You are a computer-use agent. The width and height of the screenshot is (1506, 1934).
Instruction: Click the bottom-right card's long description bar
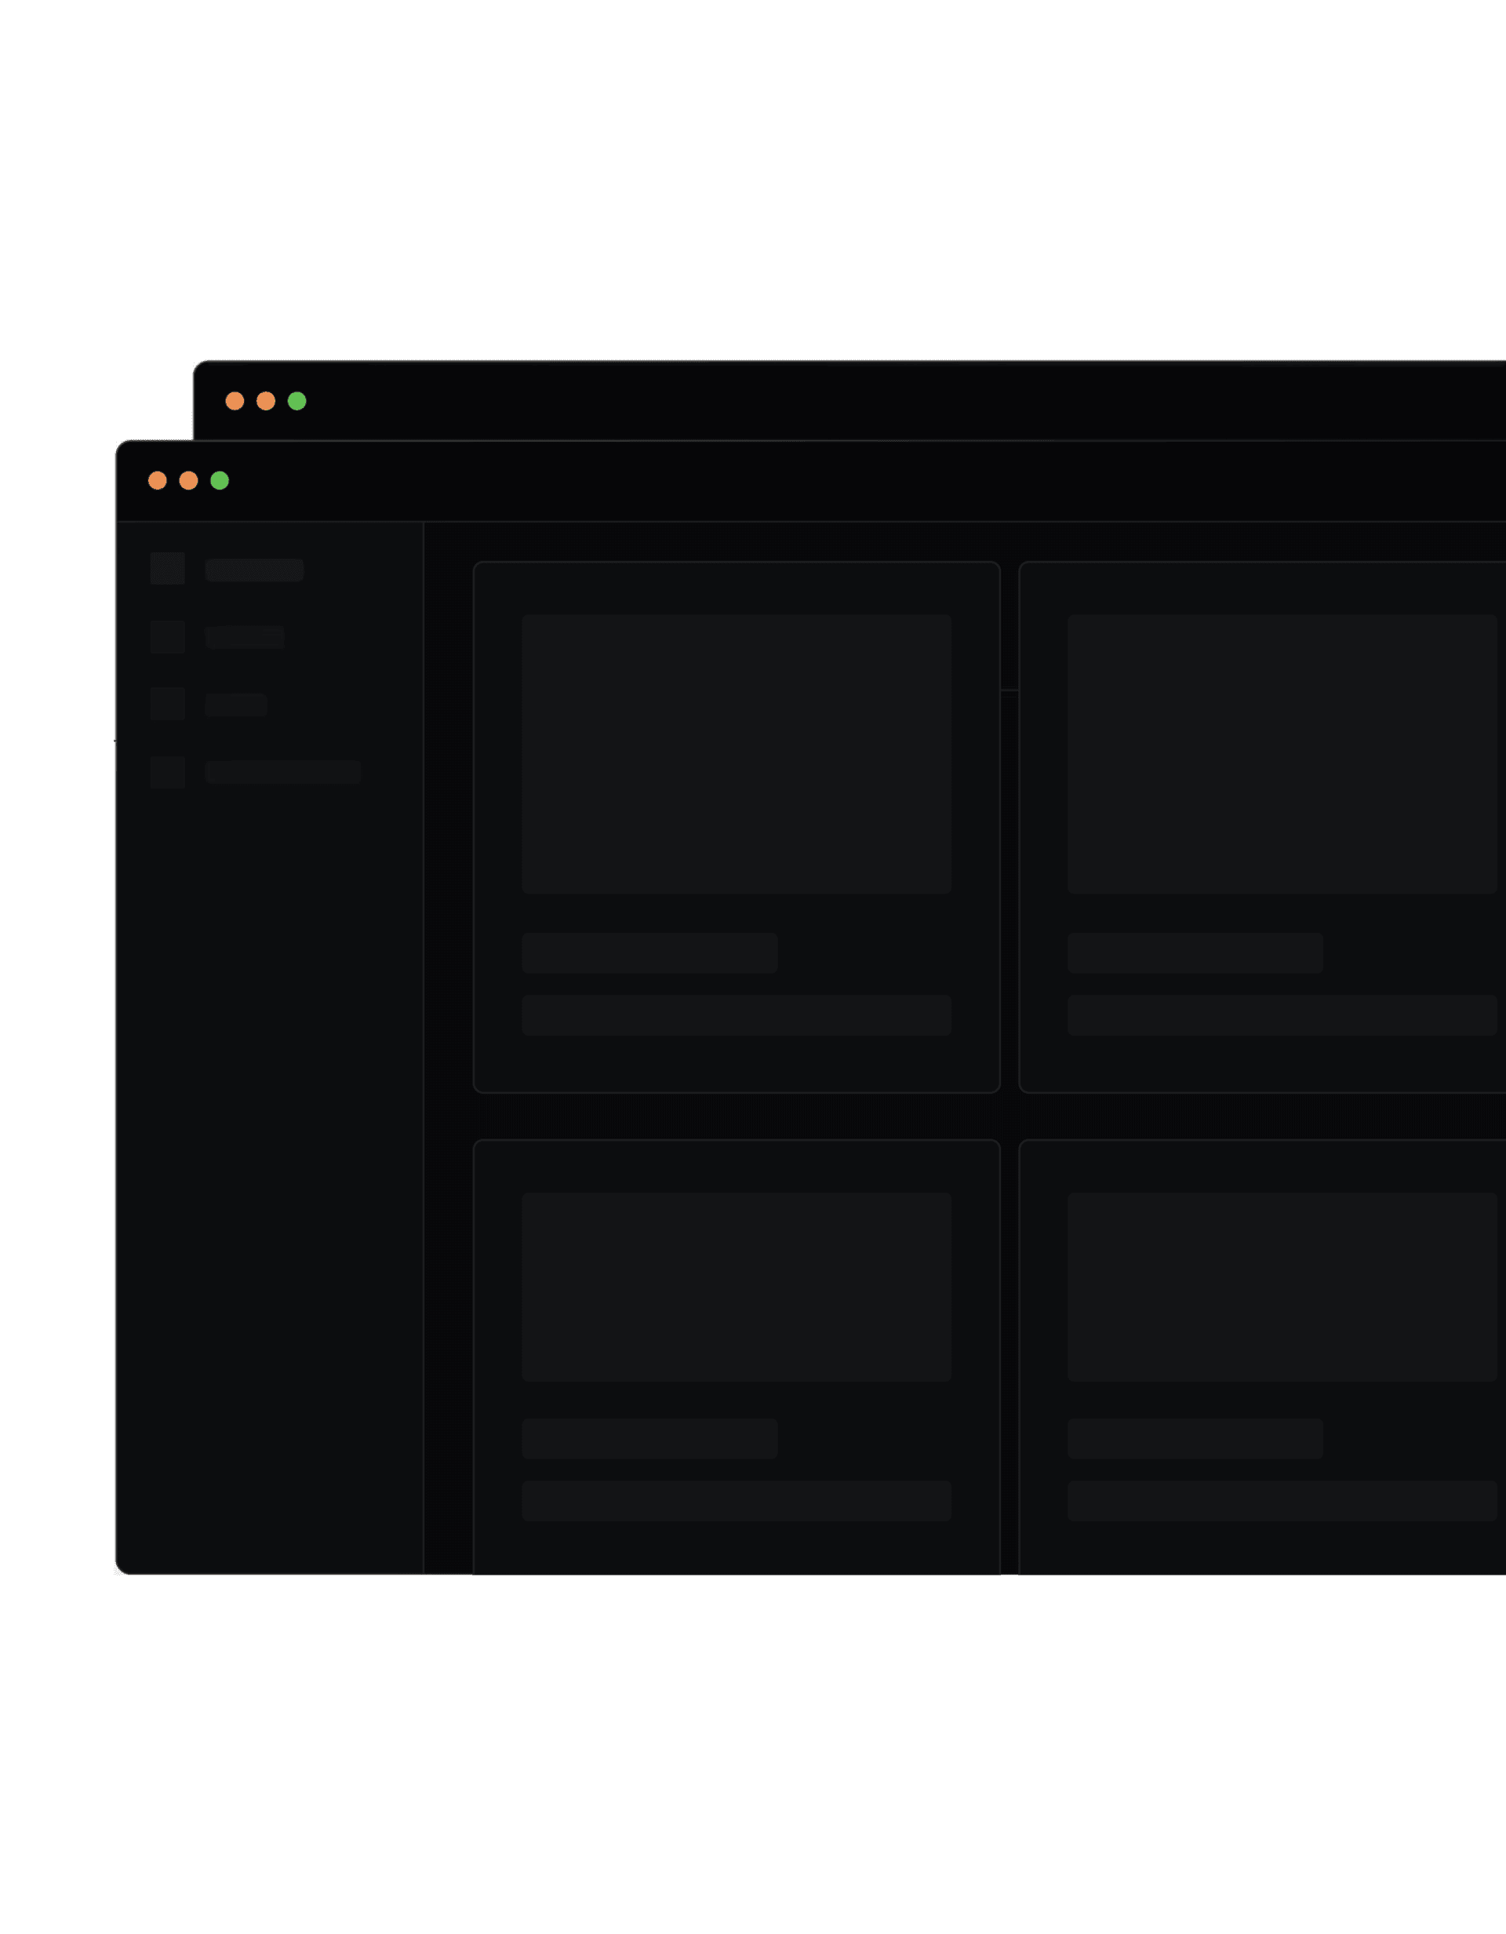click(x=1281, y=1501)
